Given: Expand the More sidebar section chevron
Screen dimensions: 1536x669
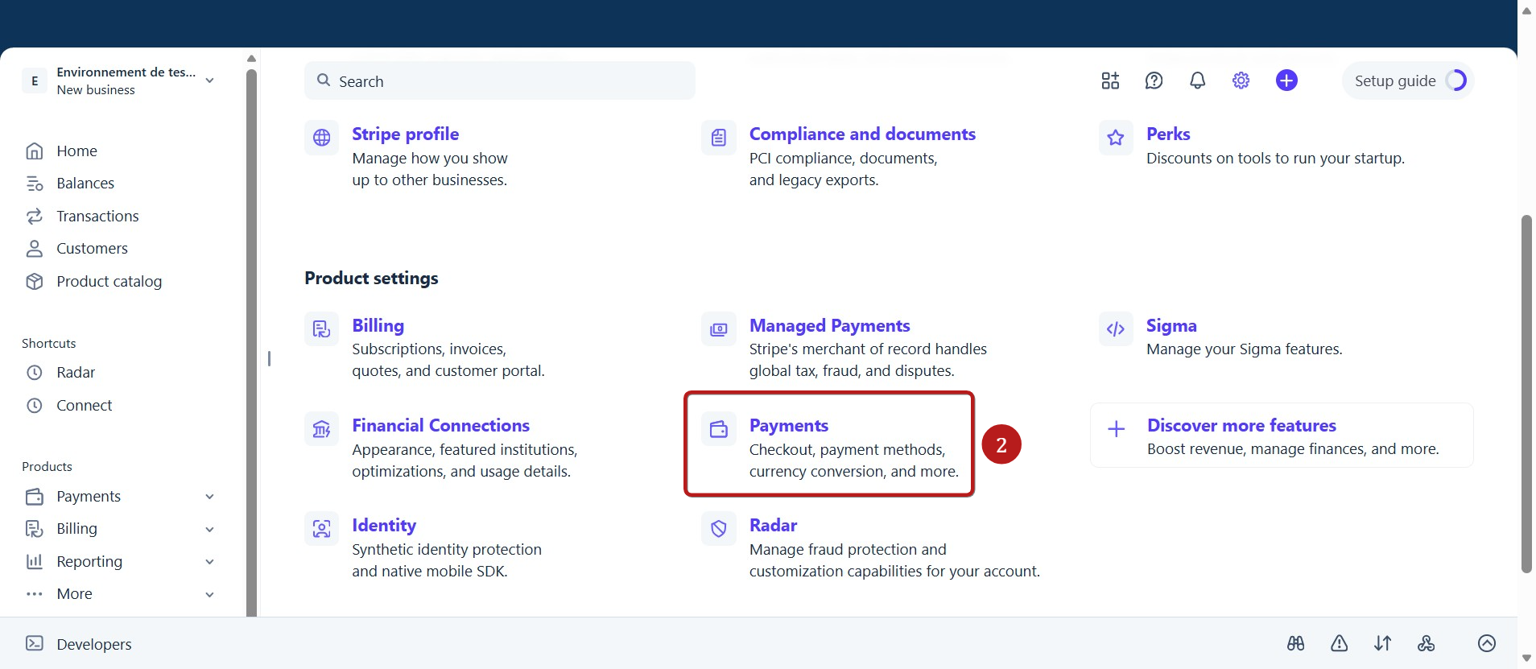Looking at the screenshot, I should click(209, 595).
